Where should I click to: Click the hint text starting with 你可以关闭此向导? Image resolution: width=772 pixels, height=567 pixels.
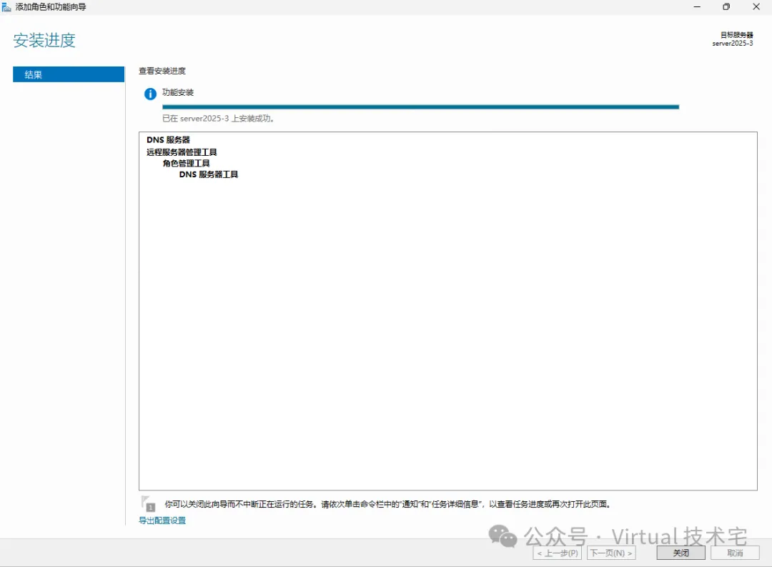click(388, 504)
